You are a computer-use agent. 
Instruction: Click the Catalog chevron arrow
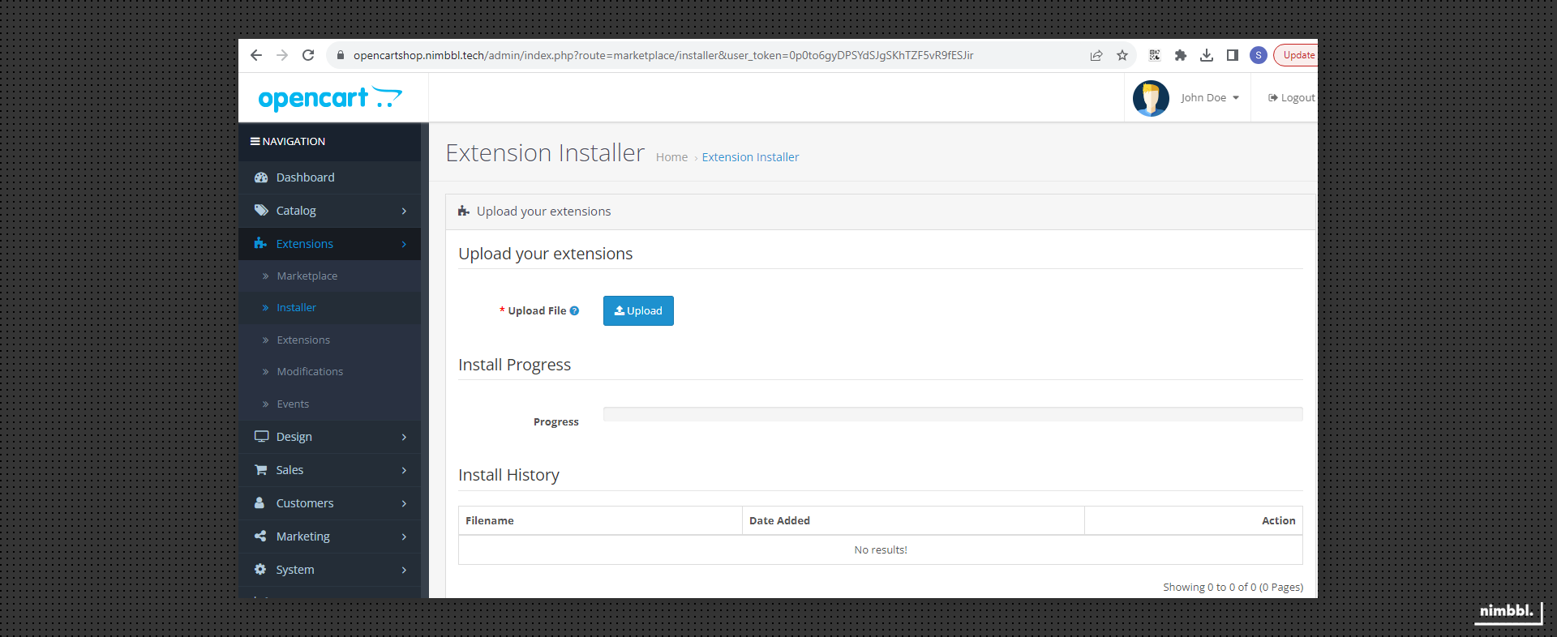404,211
